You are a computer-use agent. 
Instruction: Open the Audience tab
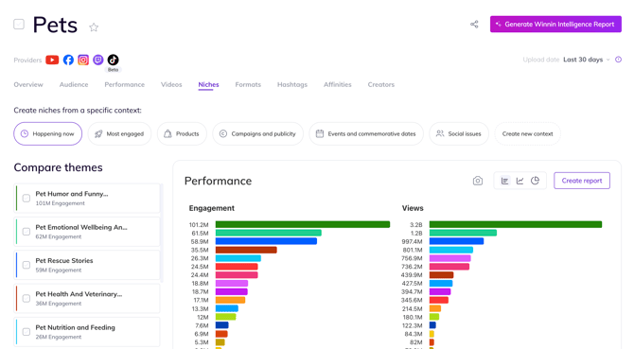click(x=74, y=84)
